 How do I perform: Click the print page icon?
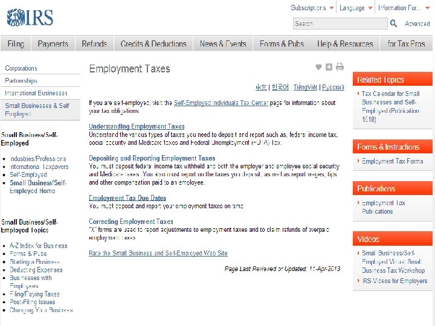tap(340, 67)
